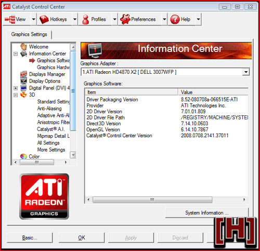The image size is (260, 251).
Task: Click the Displays Manager icon
Action: pyautogui.click(x=23, y=74)
